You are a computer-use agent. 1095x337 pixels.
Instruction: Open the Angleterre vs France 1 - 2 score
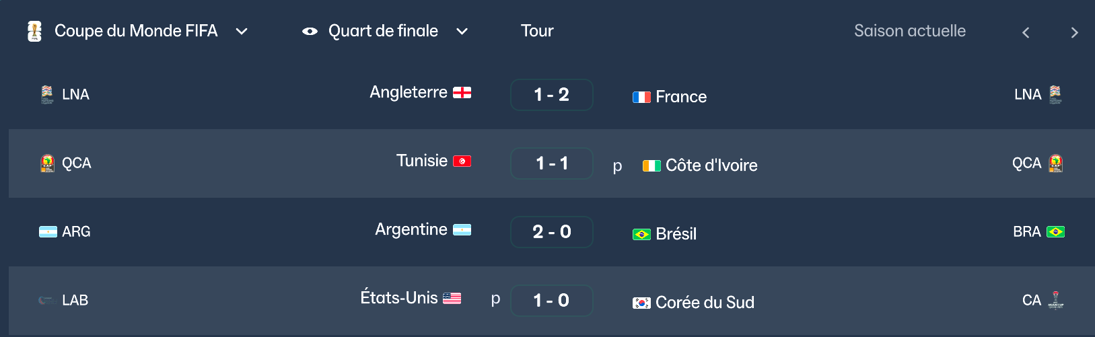point(551,95)
